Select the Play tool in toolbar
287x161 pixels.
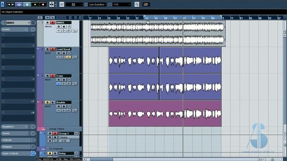52,4
